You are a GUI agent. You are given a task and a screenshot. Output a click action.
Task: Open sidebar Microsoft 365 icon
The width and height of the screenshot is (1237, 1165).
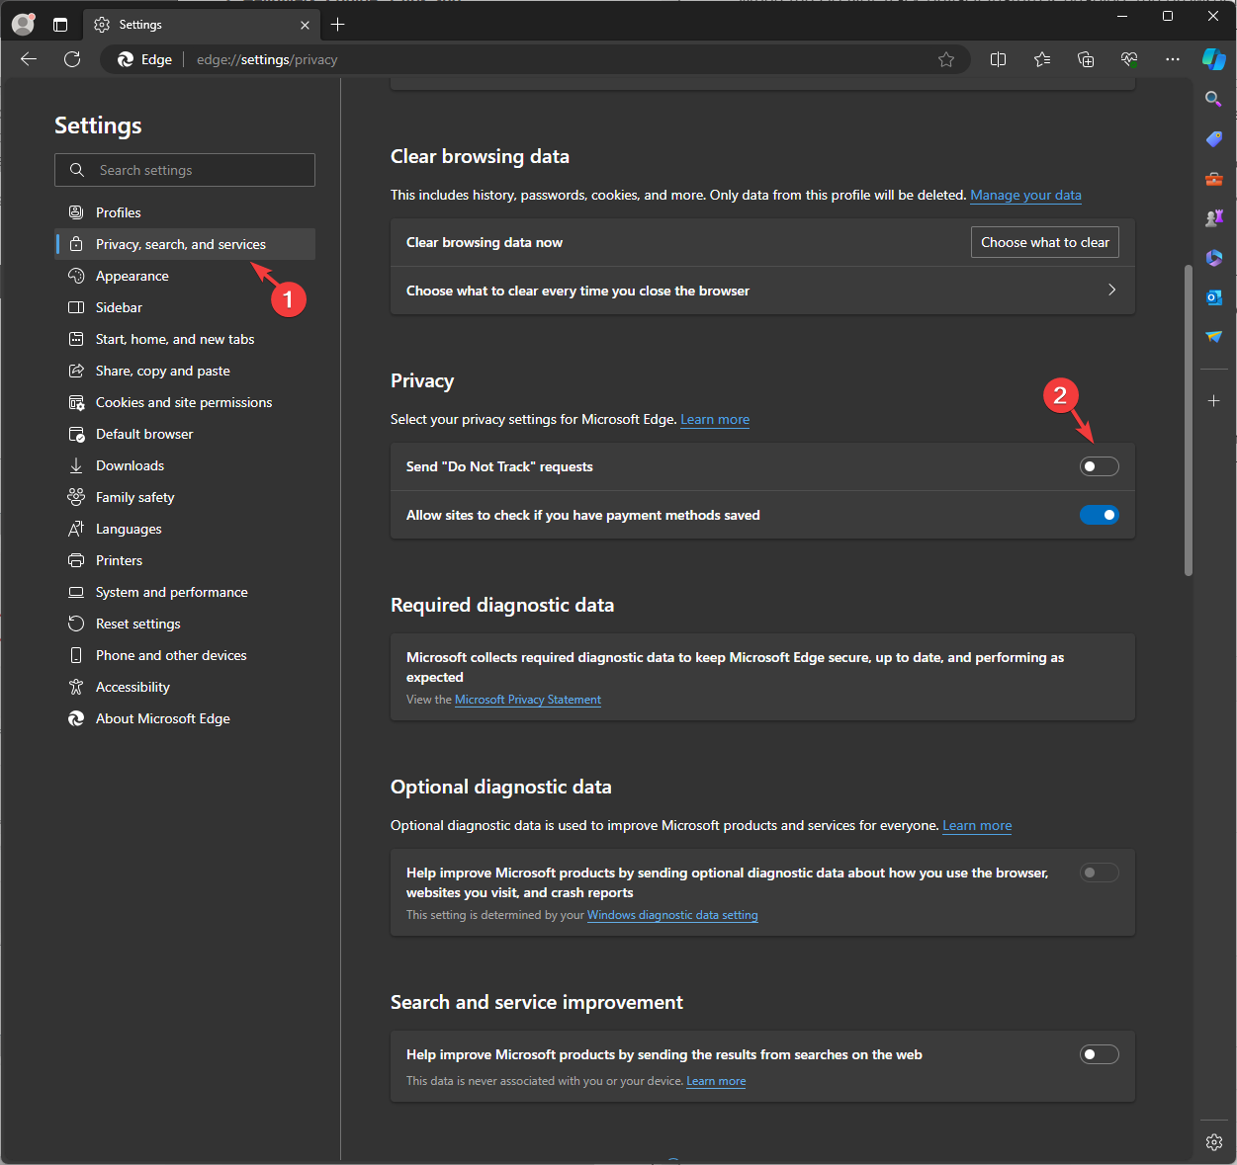point(1214,258)
